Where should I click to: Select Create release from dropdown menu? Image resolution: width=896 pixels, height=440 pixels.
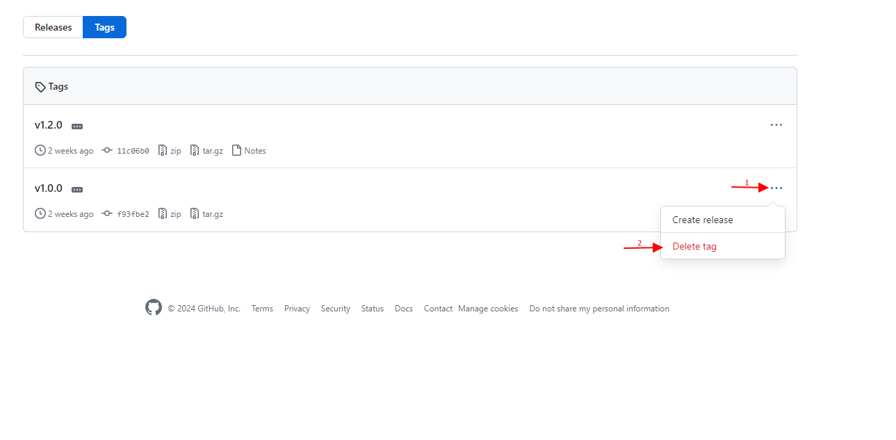(702, 220)
